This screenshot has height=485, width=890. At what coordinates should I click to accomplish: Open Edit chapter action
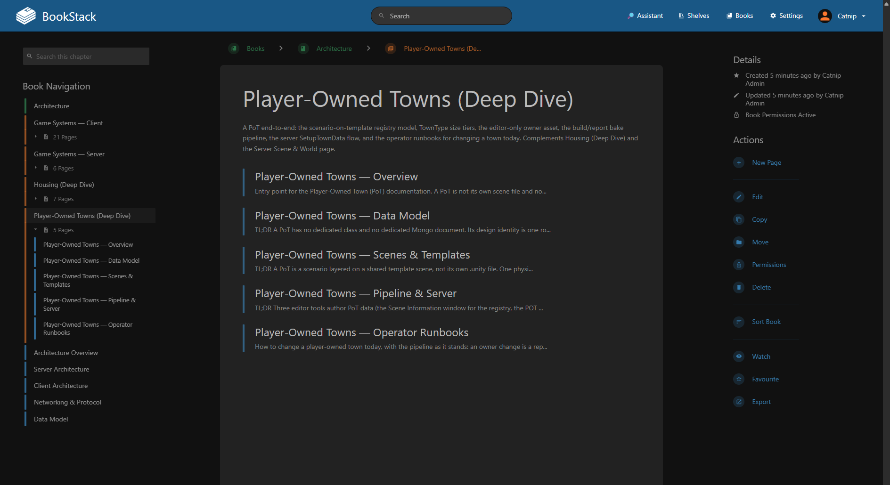click(x=757, y=197)
